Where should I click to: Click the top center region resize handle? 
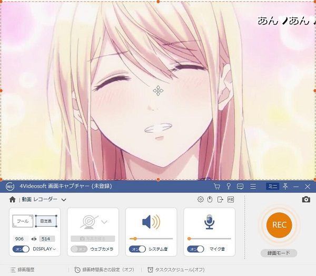tap(158, 2)
